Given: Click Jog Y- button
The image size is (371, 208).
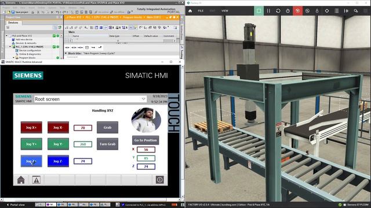Looking at the screenshot, I should click(x=58, y=144).
